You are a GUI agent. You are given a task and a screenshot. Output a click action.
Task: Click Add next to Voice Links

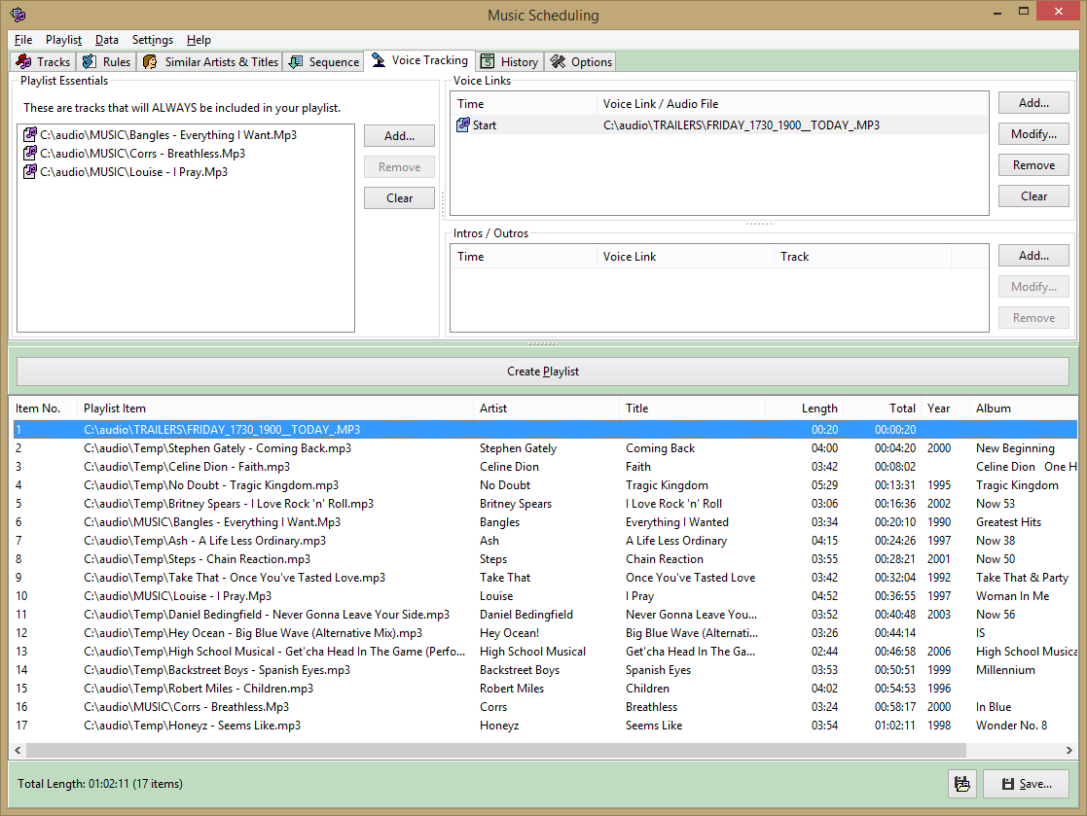coord(1033,102)
